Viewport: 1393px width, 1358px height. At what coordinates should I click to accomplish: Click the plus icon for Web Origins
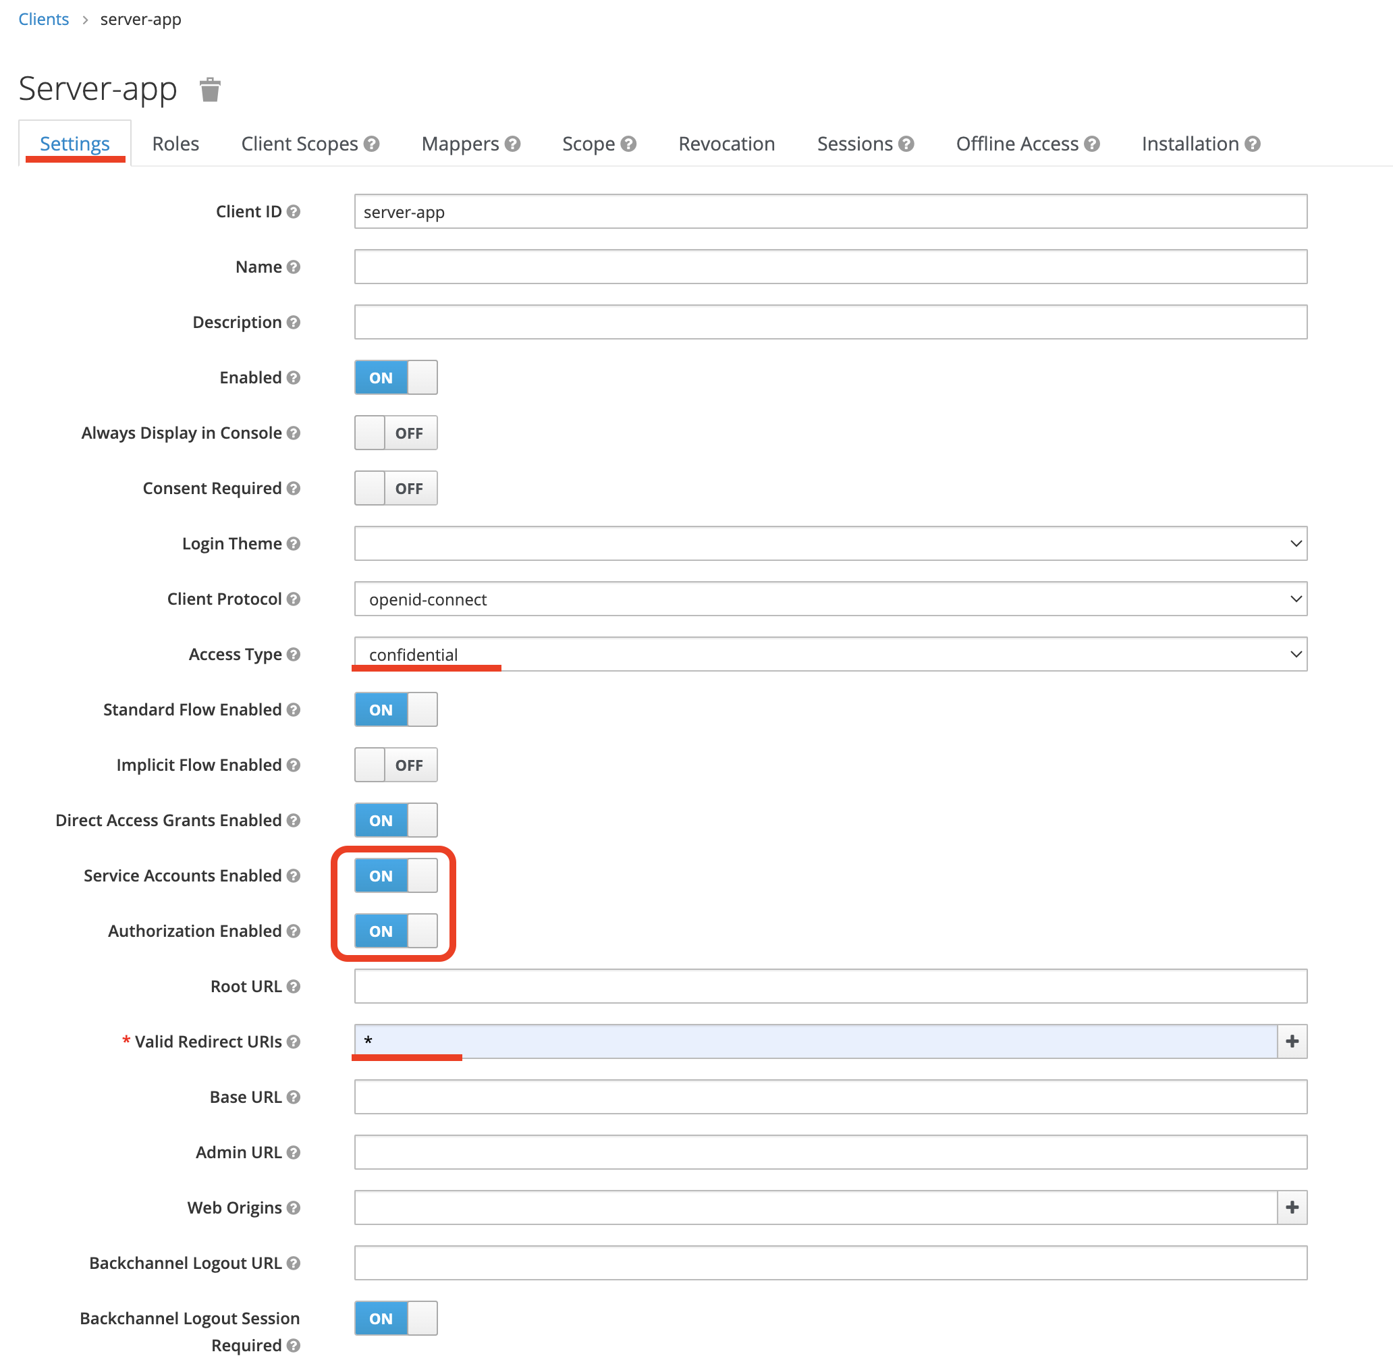(x=1291, y=1207)
